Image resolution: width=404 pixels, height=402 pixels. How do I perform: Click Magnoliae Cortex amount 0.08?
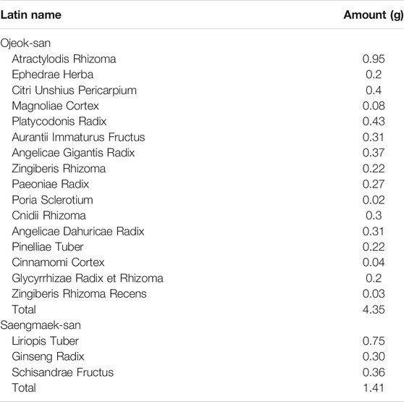pyautogui.click(x=374, y=106)
